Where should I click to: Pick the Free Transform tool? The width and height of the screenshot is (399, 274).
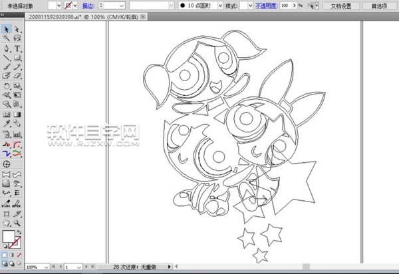(17, 95)
